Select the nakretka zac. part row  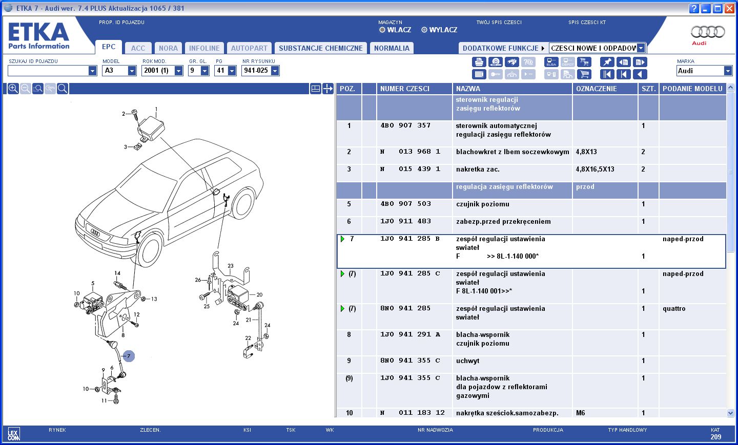tap(531, 173)
